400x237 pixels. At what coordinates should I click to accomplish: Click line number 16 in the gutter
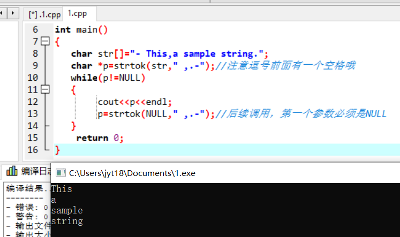[x=33, y=150]
